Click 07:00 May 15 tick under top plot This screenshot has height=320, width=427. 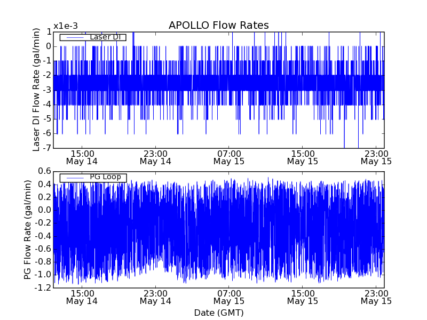229,156
